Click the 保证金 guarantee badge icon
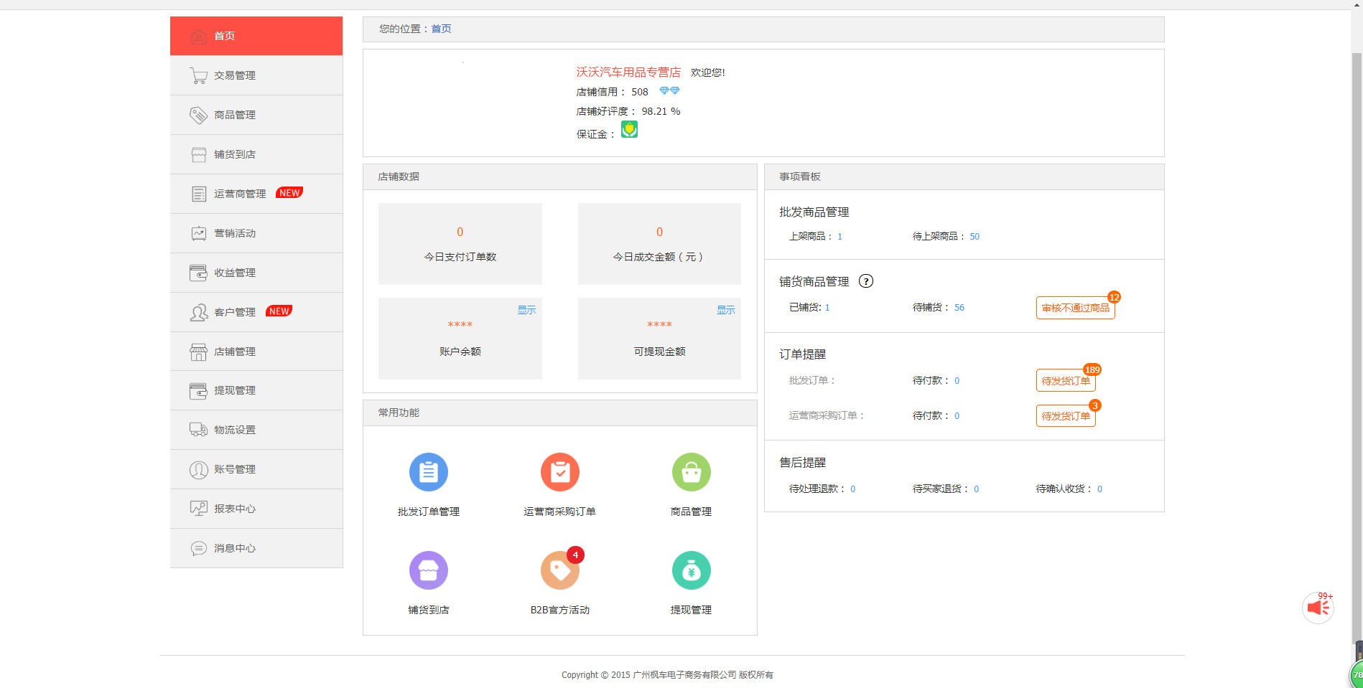Image resolution: width=1363 pixels, height=688 pixels. pyautogui.click(x=629, y=130)
